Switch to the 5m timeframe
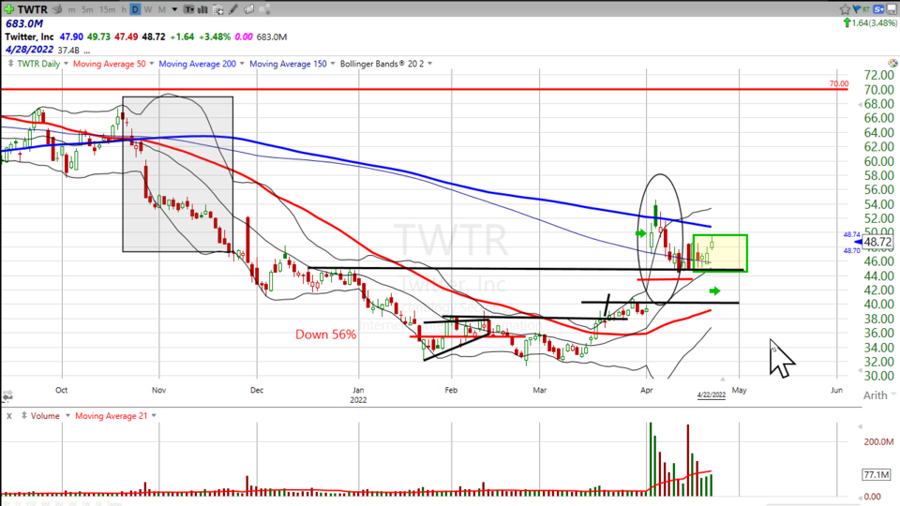 coord(87,9)
